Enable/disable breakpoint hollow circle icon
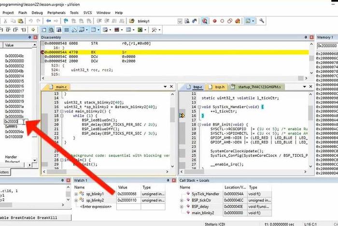This screenshot has width=338, height=226. tap(222, 21)
